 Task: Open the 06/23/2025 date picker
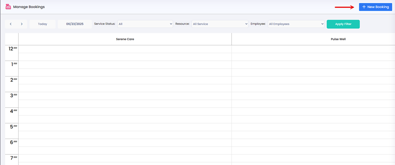coord(75,24)
